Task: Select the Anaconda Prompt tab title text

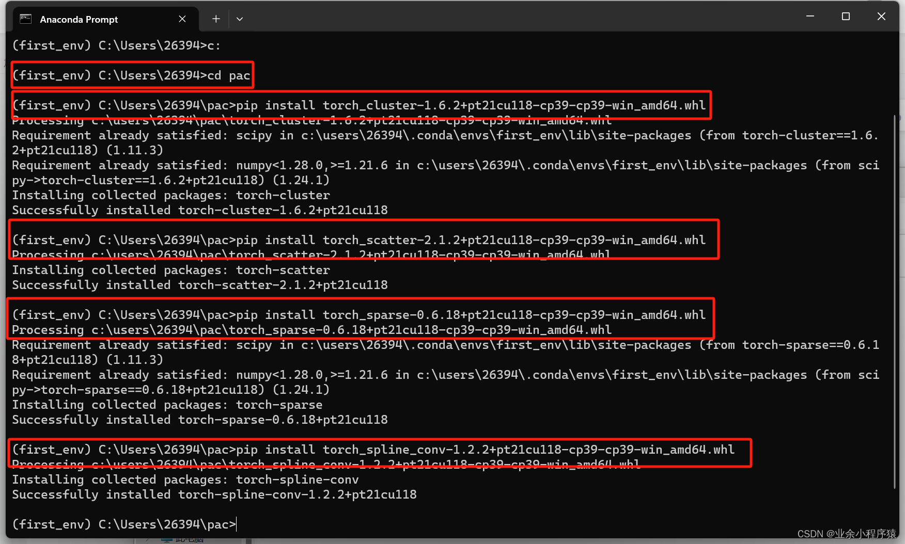Action: [x=79, y=19]
